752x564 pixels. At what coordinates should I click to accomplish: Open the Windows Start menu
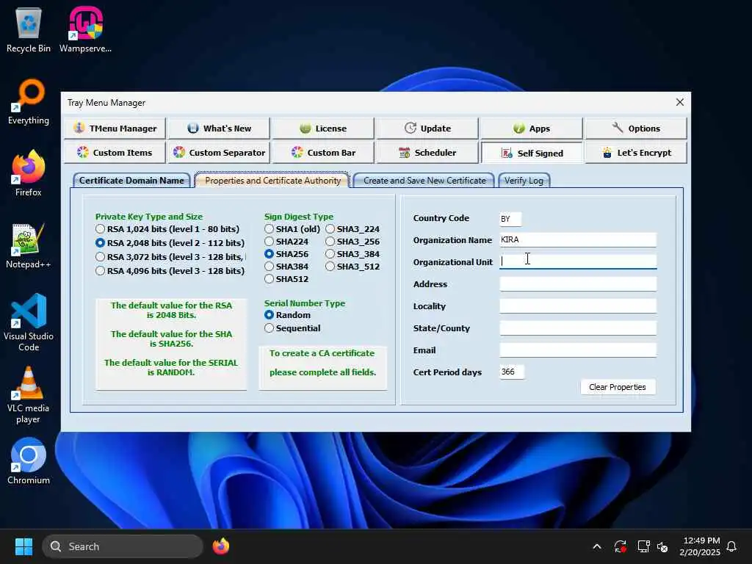(x=23, y=546)
